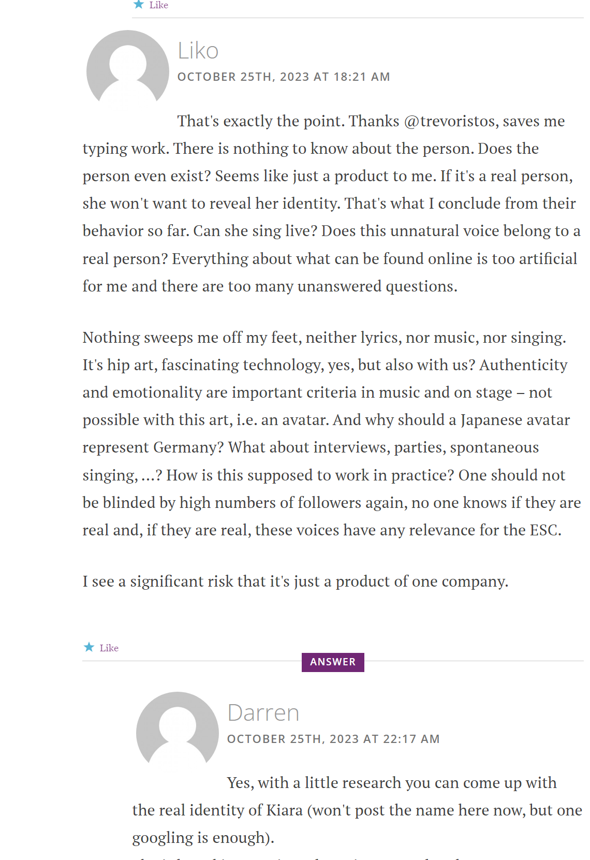This screenshot has width=590, height=860.
Task: Open the October 25th 18:21 timestamp permalink
Action: [284, 77]
